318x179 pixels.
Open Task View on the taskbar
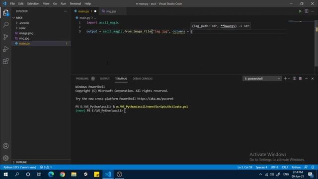39,175
